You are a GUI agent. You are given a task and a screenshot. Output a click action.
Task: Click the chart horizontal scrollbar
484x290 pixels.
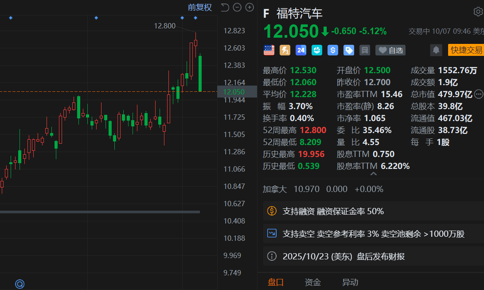tap(100, 212)
